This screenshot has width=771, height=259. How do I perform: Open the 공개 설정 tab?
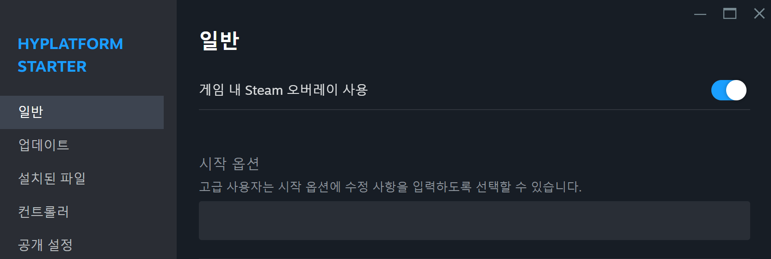pos(45,245)
